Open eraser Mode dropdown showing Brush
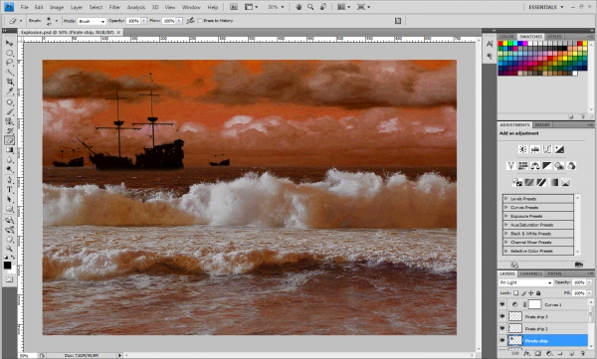 [x=92, y=21]
